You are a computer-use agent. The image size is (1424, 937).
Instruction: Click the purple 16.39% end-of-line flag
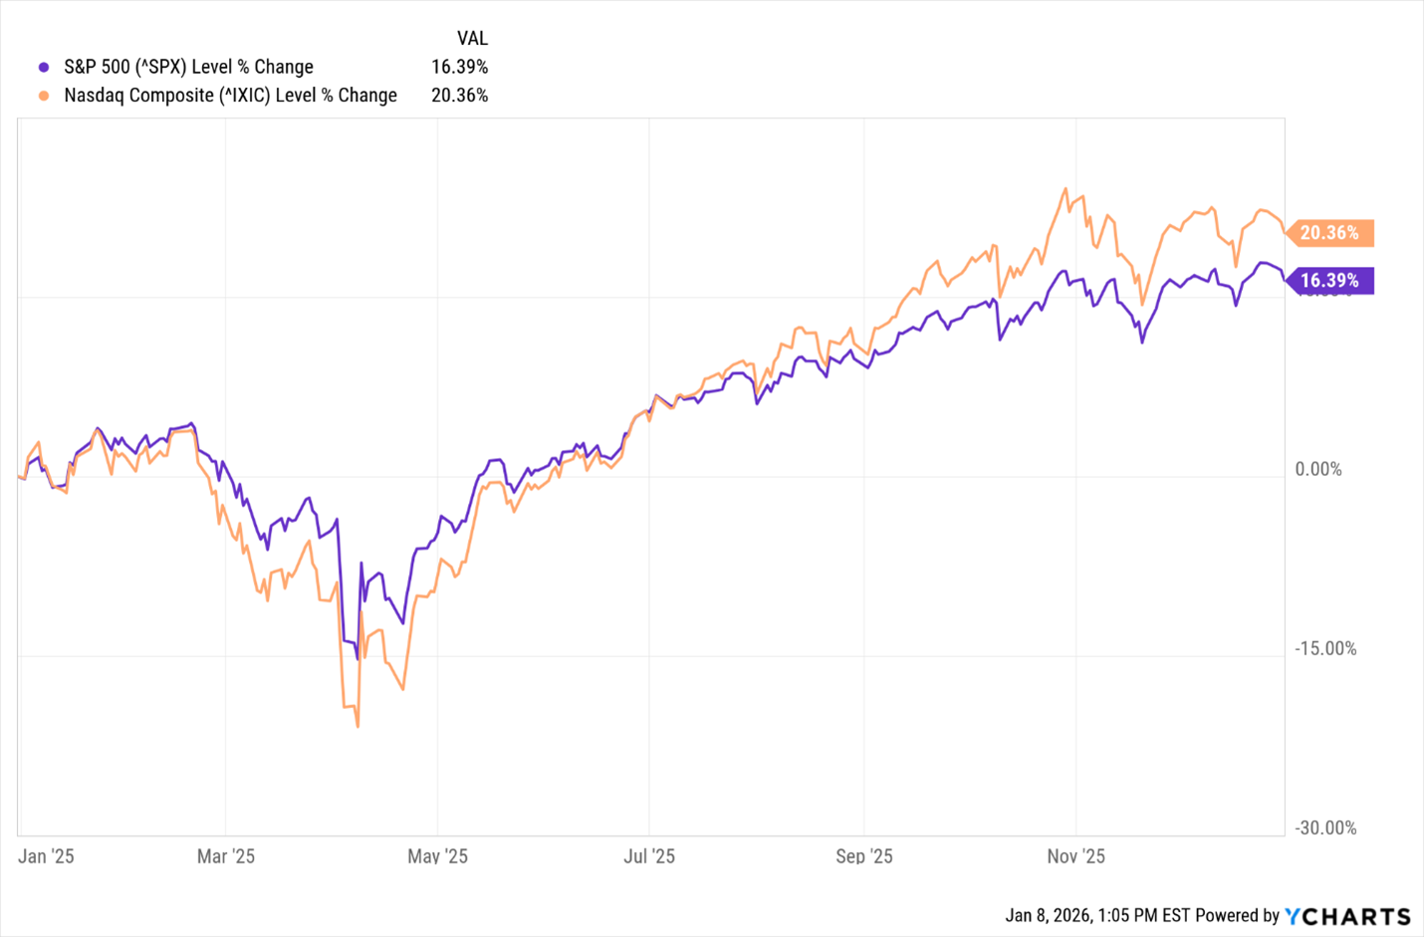pyautogui.click(x=1328, y=281)
